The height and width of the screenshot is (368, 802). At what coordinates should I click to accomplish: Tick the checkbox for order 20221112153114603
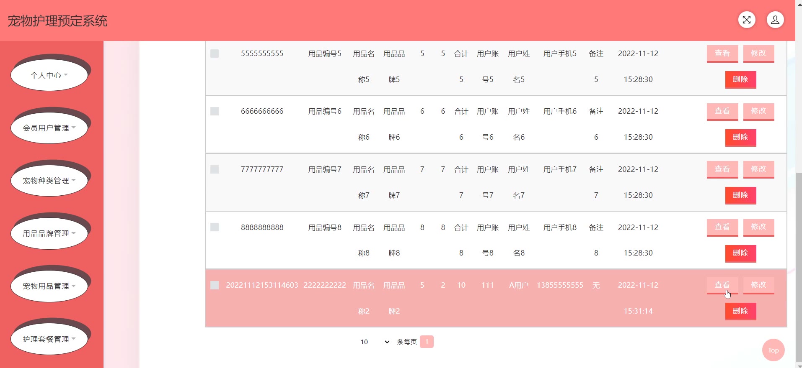[215, 285]
